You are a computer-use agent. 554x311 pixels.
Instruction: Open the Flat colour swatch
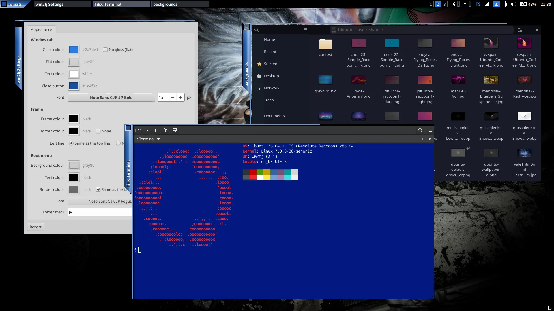point(74,62)
